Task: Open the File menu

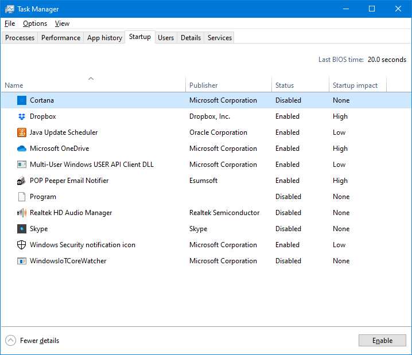Action: pos(10,24)
